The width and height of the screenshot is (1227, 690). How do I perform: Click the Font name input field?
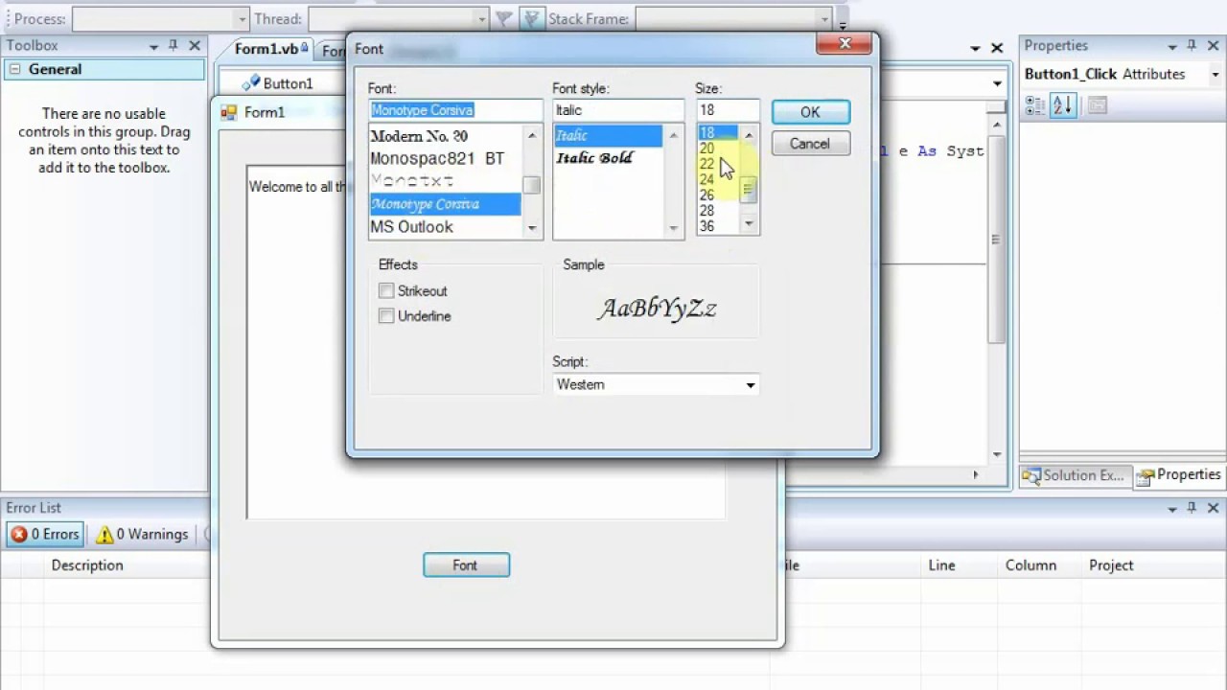(x=455, y=110)
